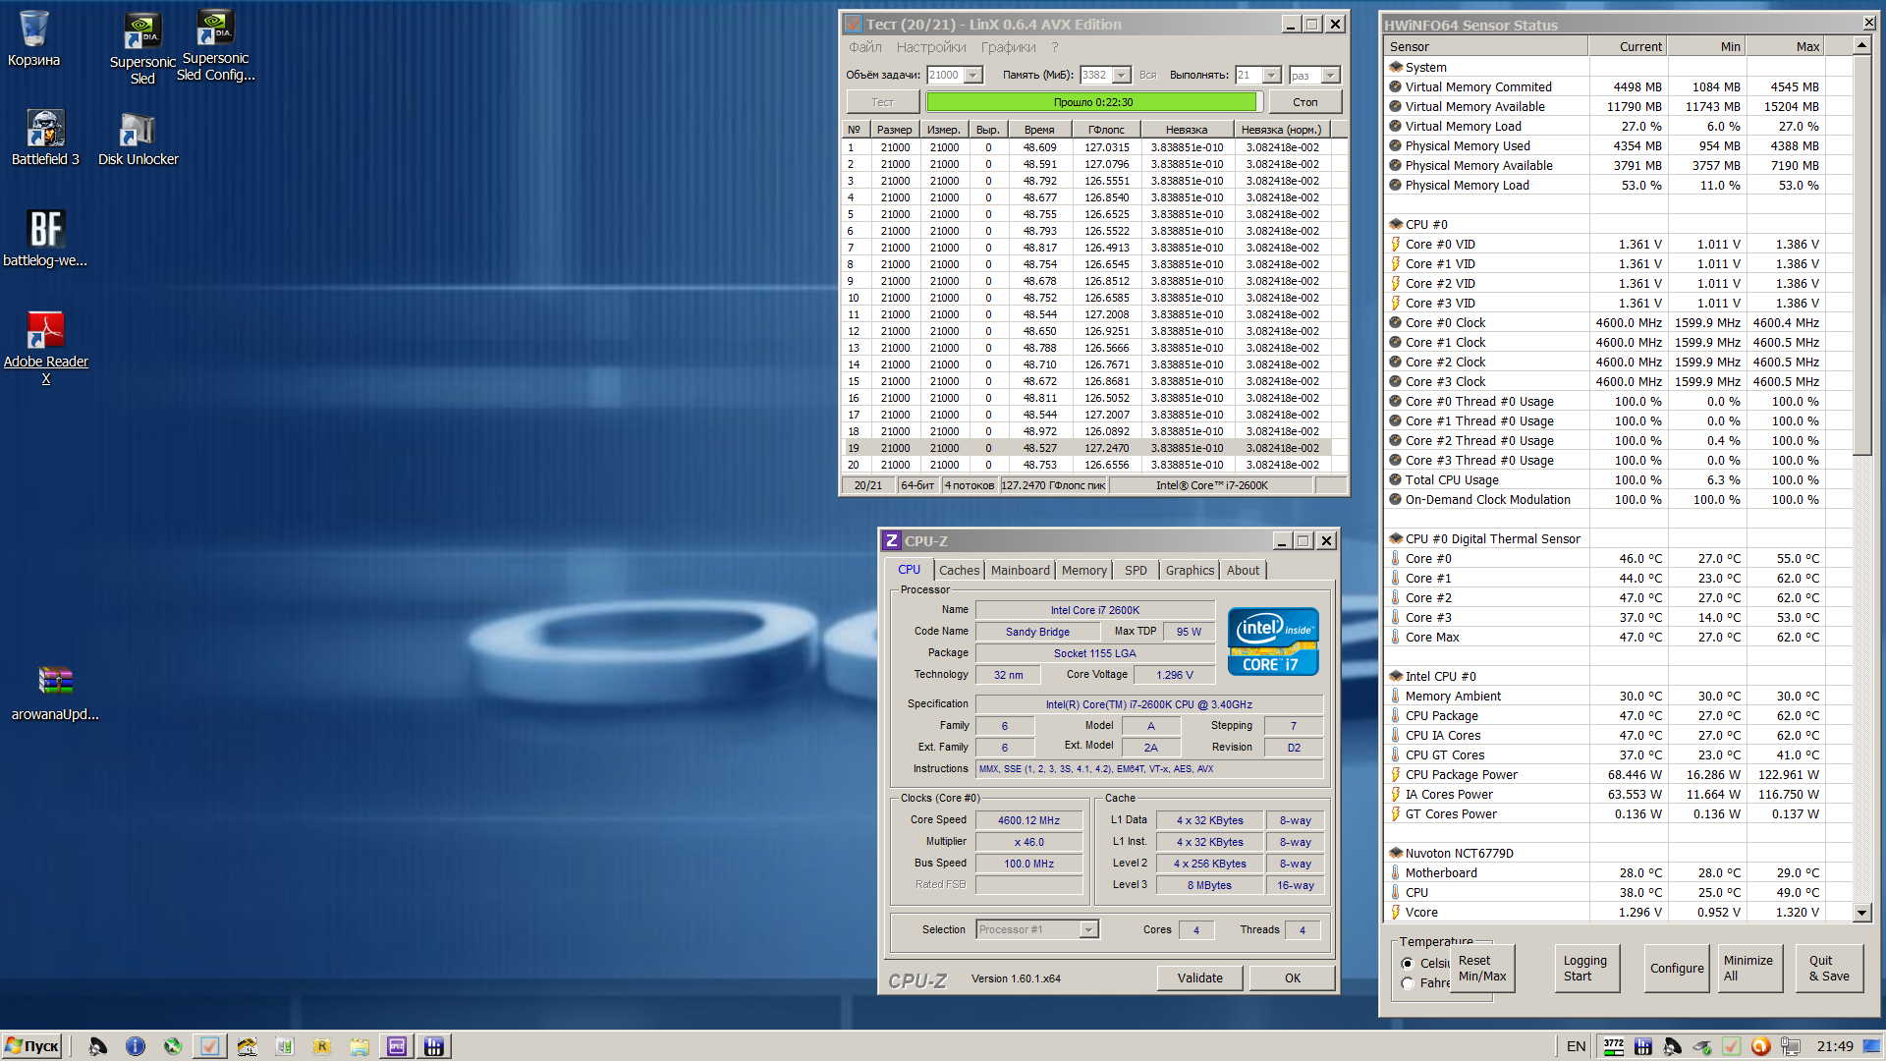The height and width of the screenshot is (1061, 1886).
Task: Expand Processor #1 selection dropdown
Action: [1088, 929]
